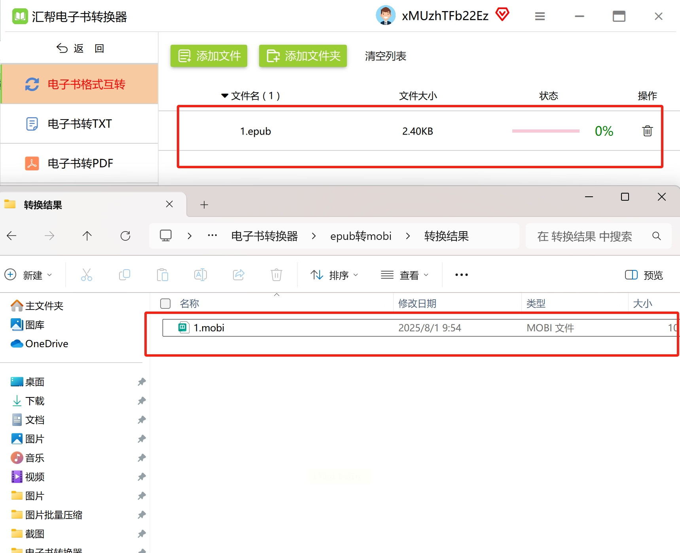
Task: Tick the select-all checkbox beside 名称
Action: [165, 304]
